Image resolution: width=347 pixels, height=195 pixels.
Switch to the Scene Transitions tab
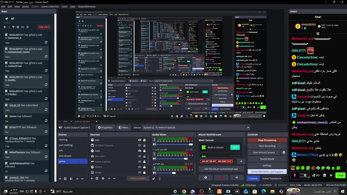(272, 178)
